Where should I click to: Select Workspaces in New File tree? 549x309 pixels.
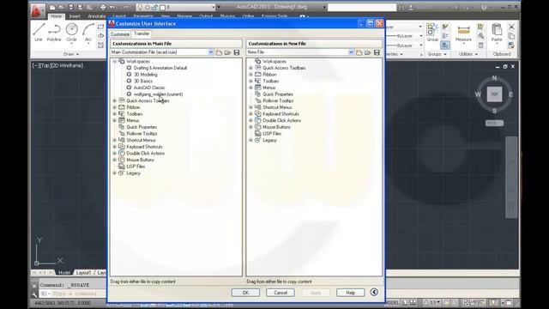(274, 61)
